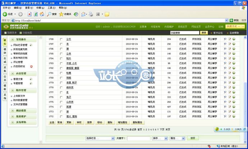248x149 pixels.
Task: Open IE History toolbar icon
Action: [x=76, y=14]
